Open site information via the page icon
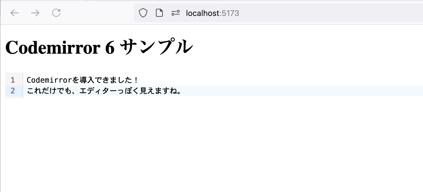This screenshot has width=423, height=192. (159, 13)
